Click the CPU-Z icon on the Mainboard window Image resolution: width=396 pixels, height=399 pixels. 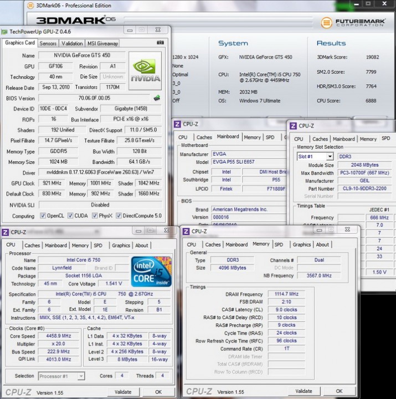[x=177, y=124]
